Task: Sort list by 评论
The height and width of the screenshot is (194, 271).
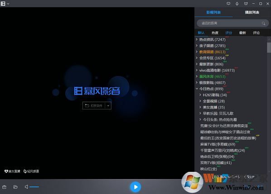Action: pyautogui.click(x=256, y=33)
